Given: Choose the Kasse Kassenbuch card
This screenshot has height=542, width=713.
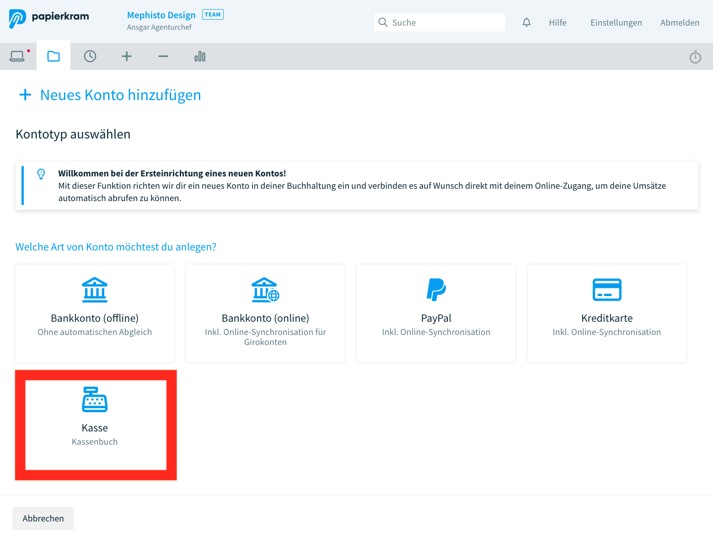Looking at the screenshot, I should [96, 425].
